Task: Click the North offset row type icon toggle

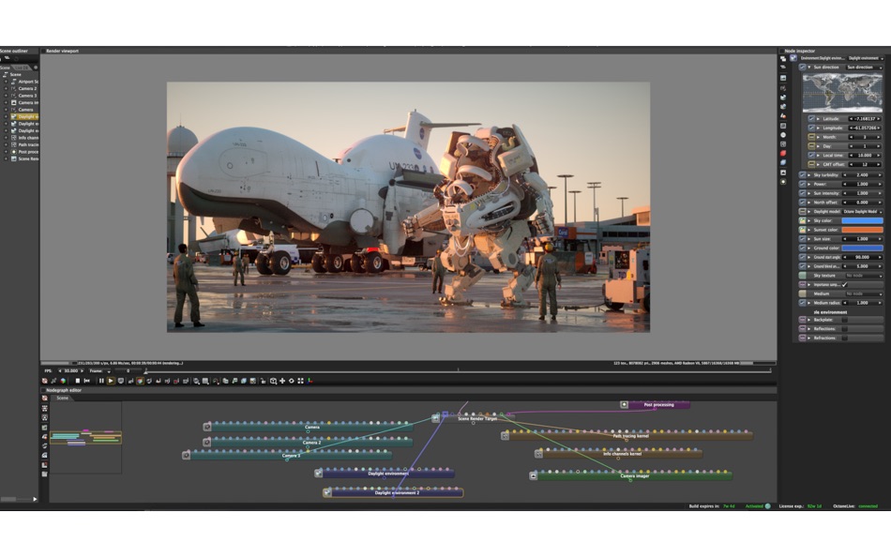Action: point(802,203)
